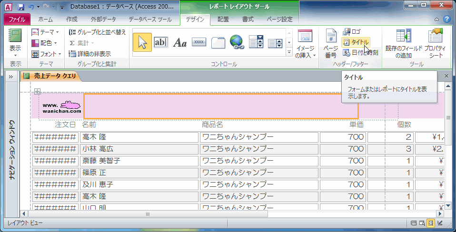
Task: Click the Save icon in quick access toolbar
Action: 21,7
